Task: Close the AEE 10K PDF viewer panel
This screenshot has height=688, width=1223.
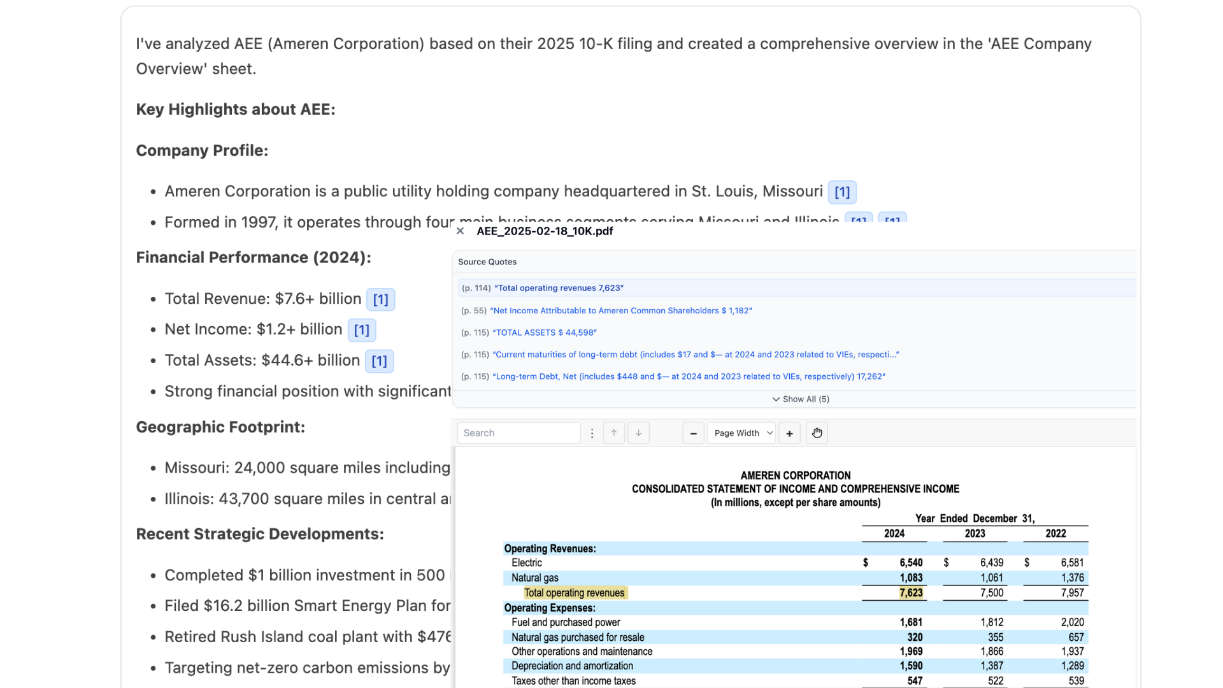Action: coord(460,231)
